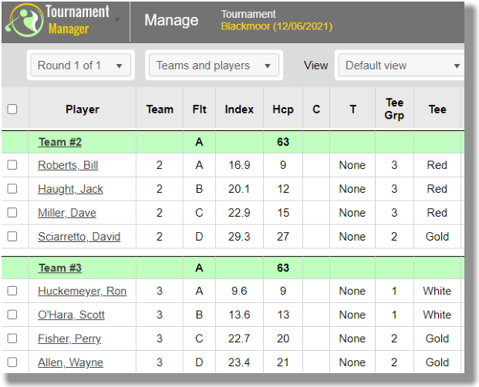Open the Round 1 of 1 dropdown

[x=81, y=66]
